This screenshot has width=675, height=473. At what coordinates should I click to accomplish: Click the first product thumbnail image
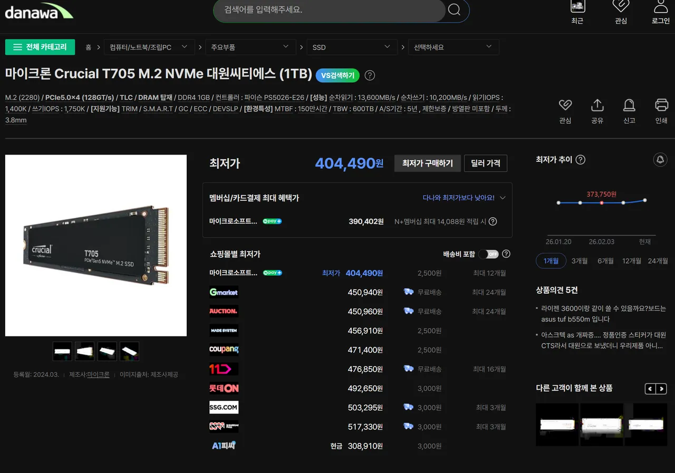click(62, 351)
